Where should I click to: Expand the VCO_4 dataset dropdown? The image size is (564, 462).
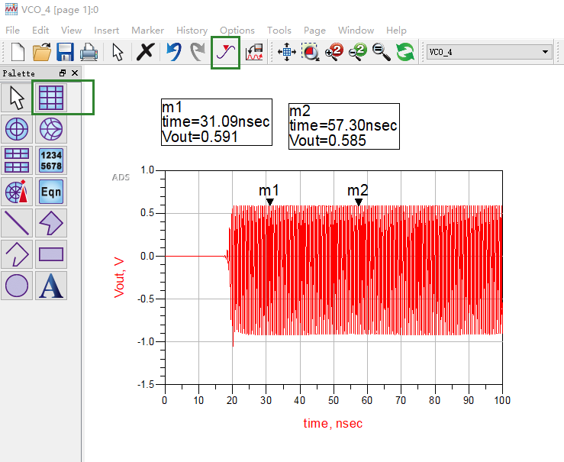(545, 52)
